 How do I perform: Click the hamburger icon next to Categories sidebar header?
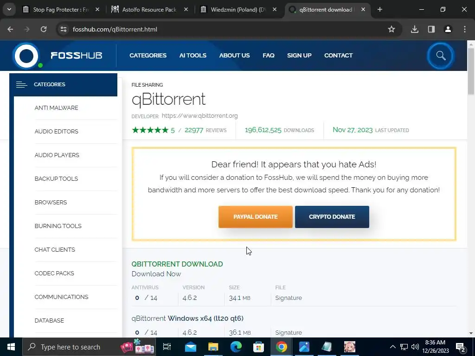pyautogui.click(x=21, y=84)
